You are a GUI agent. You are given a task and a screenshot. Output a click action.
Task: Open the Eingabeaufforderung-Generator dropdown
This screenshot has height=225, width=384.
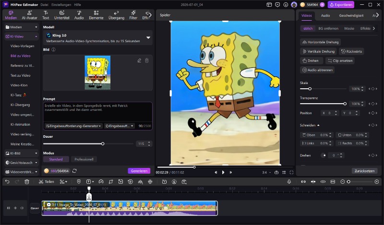coord(73,126)
